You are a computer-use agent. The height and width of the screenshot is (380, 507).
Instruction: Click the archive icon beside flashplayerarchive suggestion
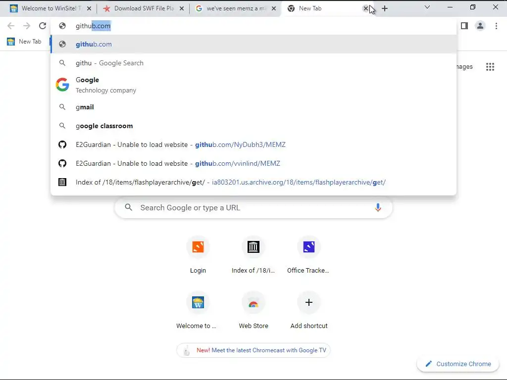[62, 182]
